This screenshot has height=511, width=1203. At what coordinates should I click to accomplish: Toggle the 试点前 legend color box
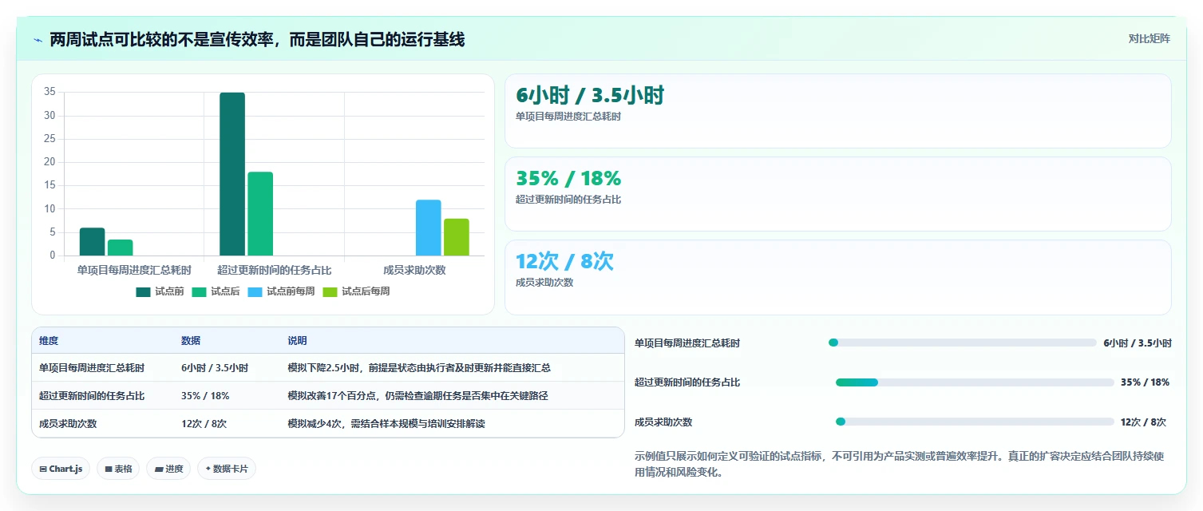(143, 292)
